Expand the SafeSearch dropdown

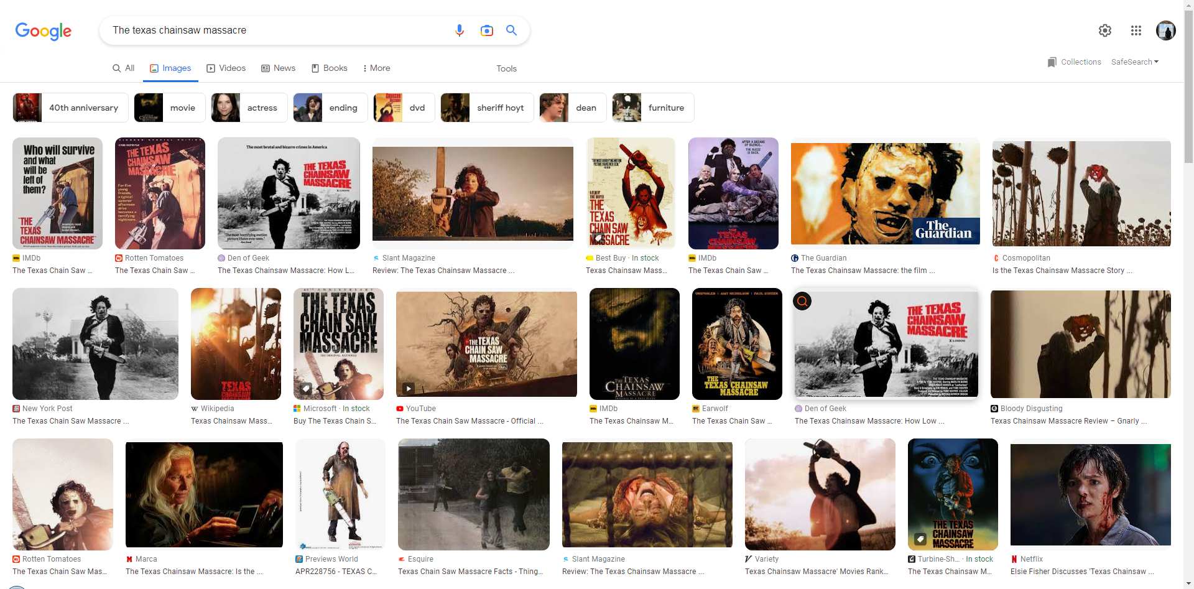tap(1134, 62)
